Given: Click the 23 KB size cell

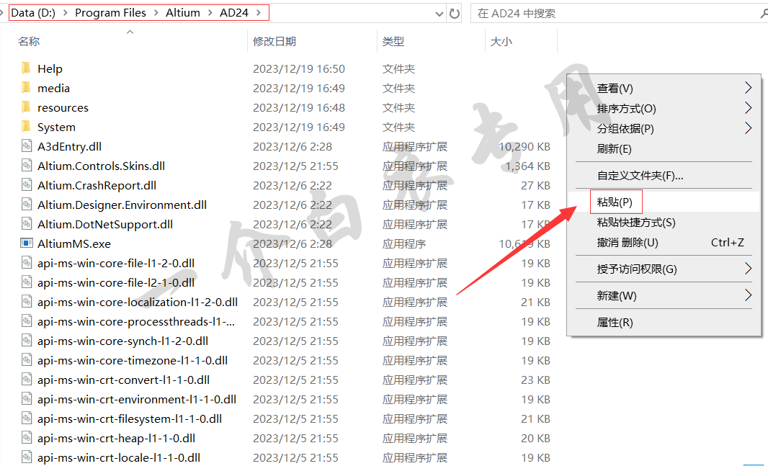Looking at the screenshot, I should point(535,380).
